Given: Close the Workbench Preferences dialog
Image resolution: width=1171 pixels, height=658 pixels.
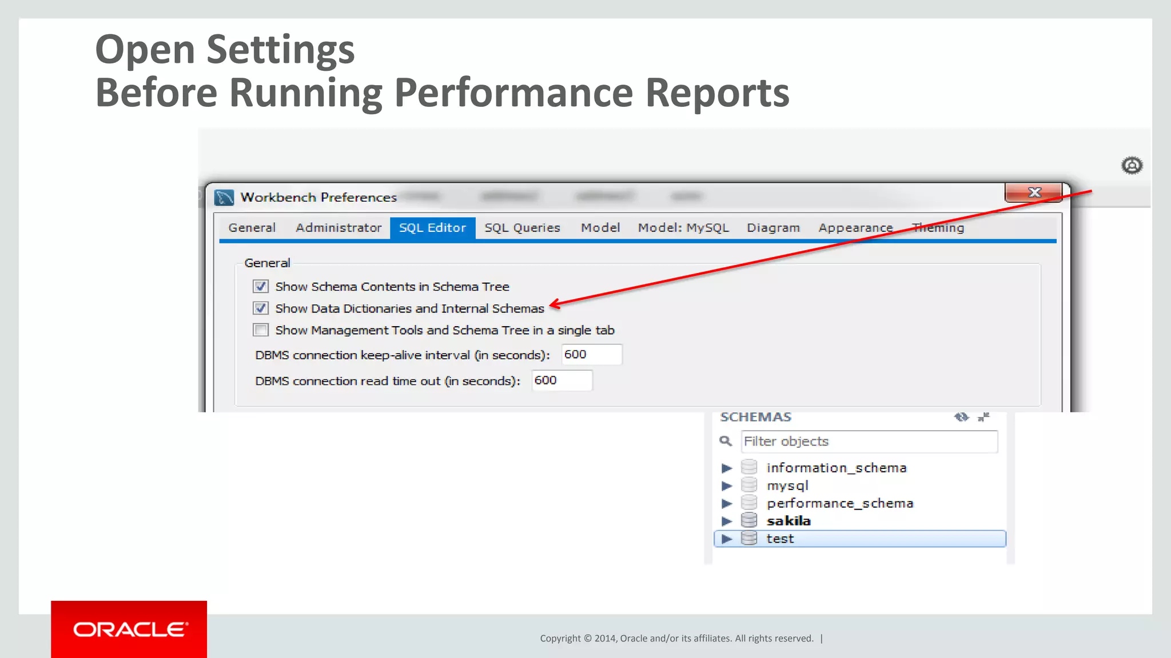Looking at the screenshot, I should point(1034,192).
